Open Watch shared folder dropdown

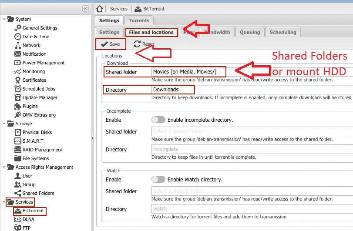pyautogui.click(x=252, y=191)
